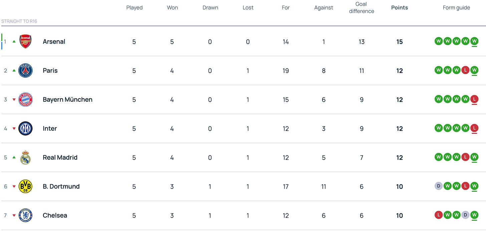The image size is (486, 231).
Task: Click Arsenal's most recent underlined W result
Action: click(474, 41)
